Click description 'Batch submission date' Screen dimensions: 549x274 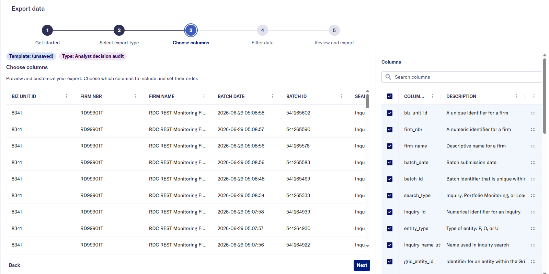pyautogui.click(x=471, y=162)
